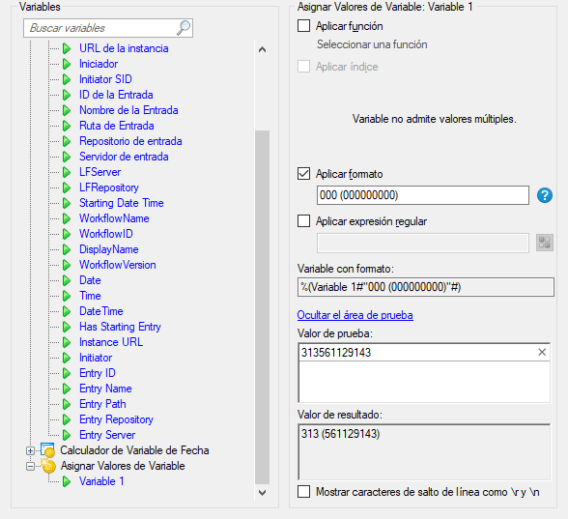This screenshot has width=568, height=519.
Task: Click the magnifier icon in variable search
Action: pyautogui.click(x=184, y=28)
